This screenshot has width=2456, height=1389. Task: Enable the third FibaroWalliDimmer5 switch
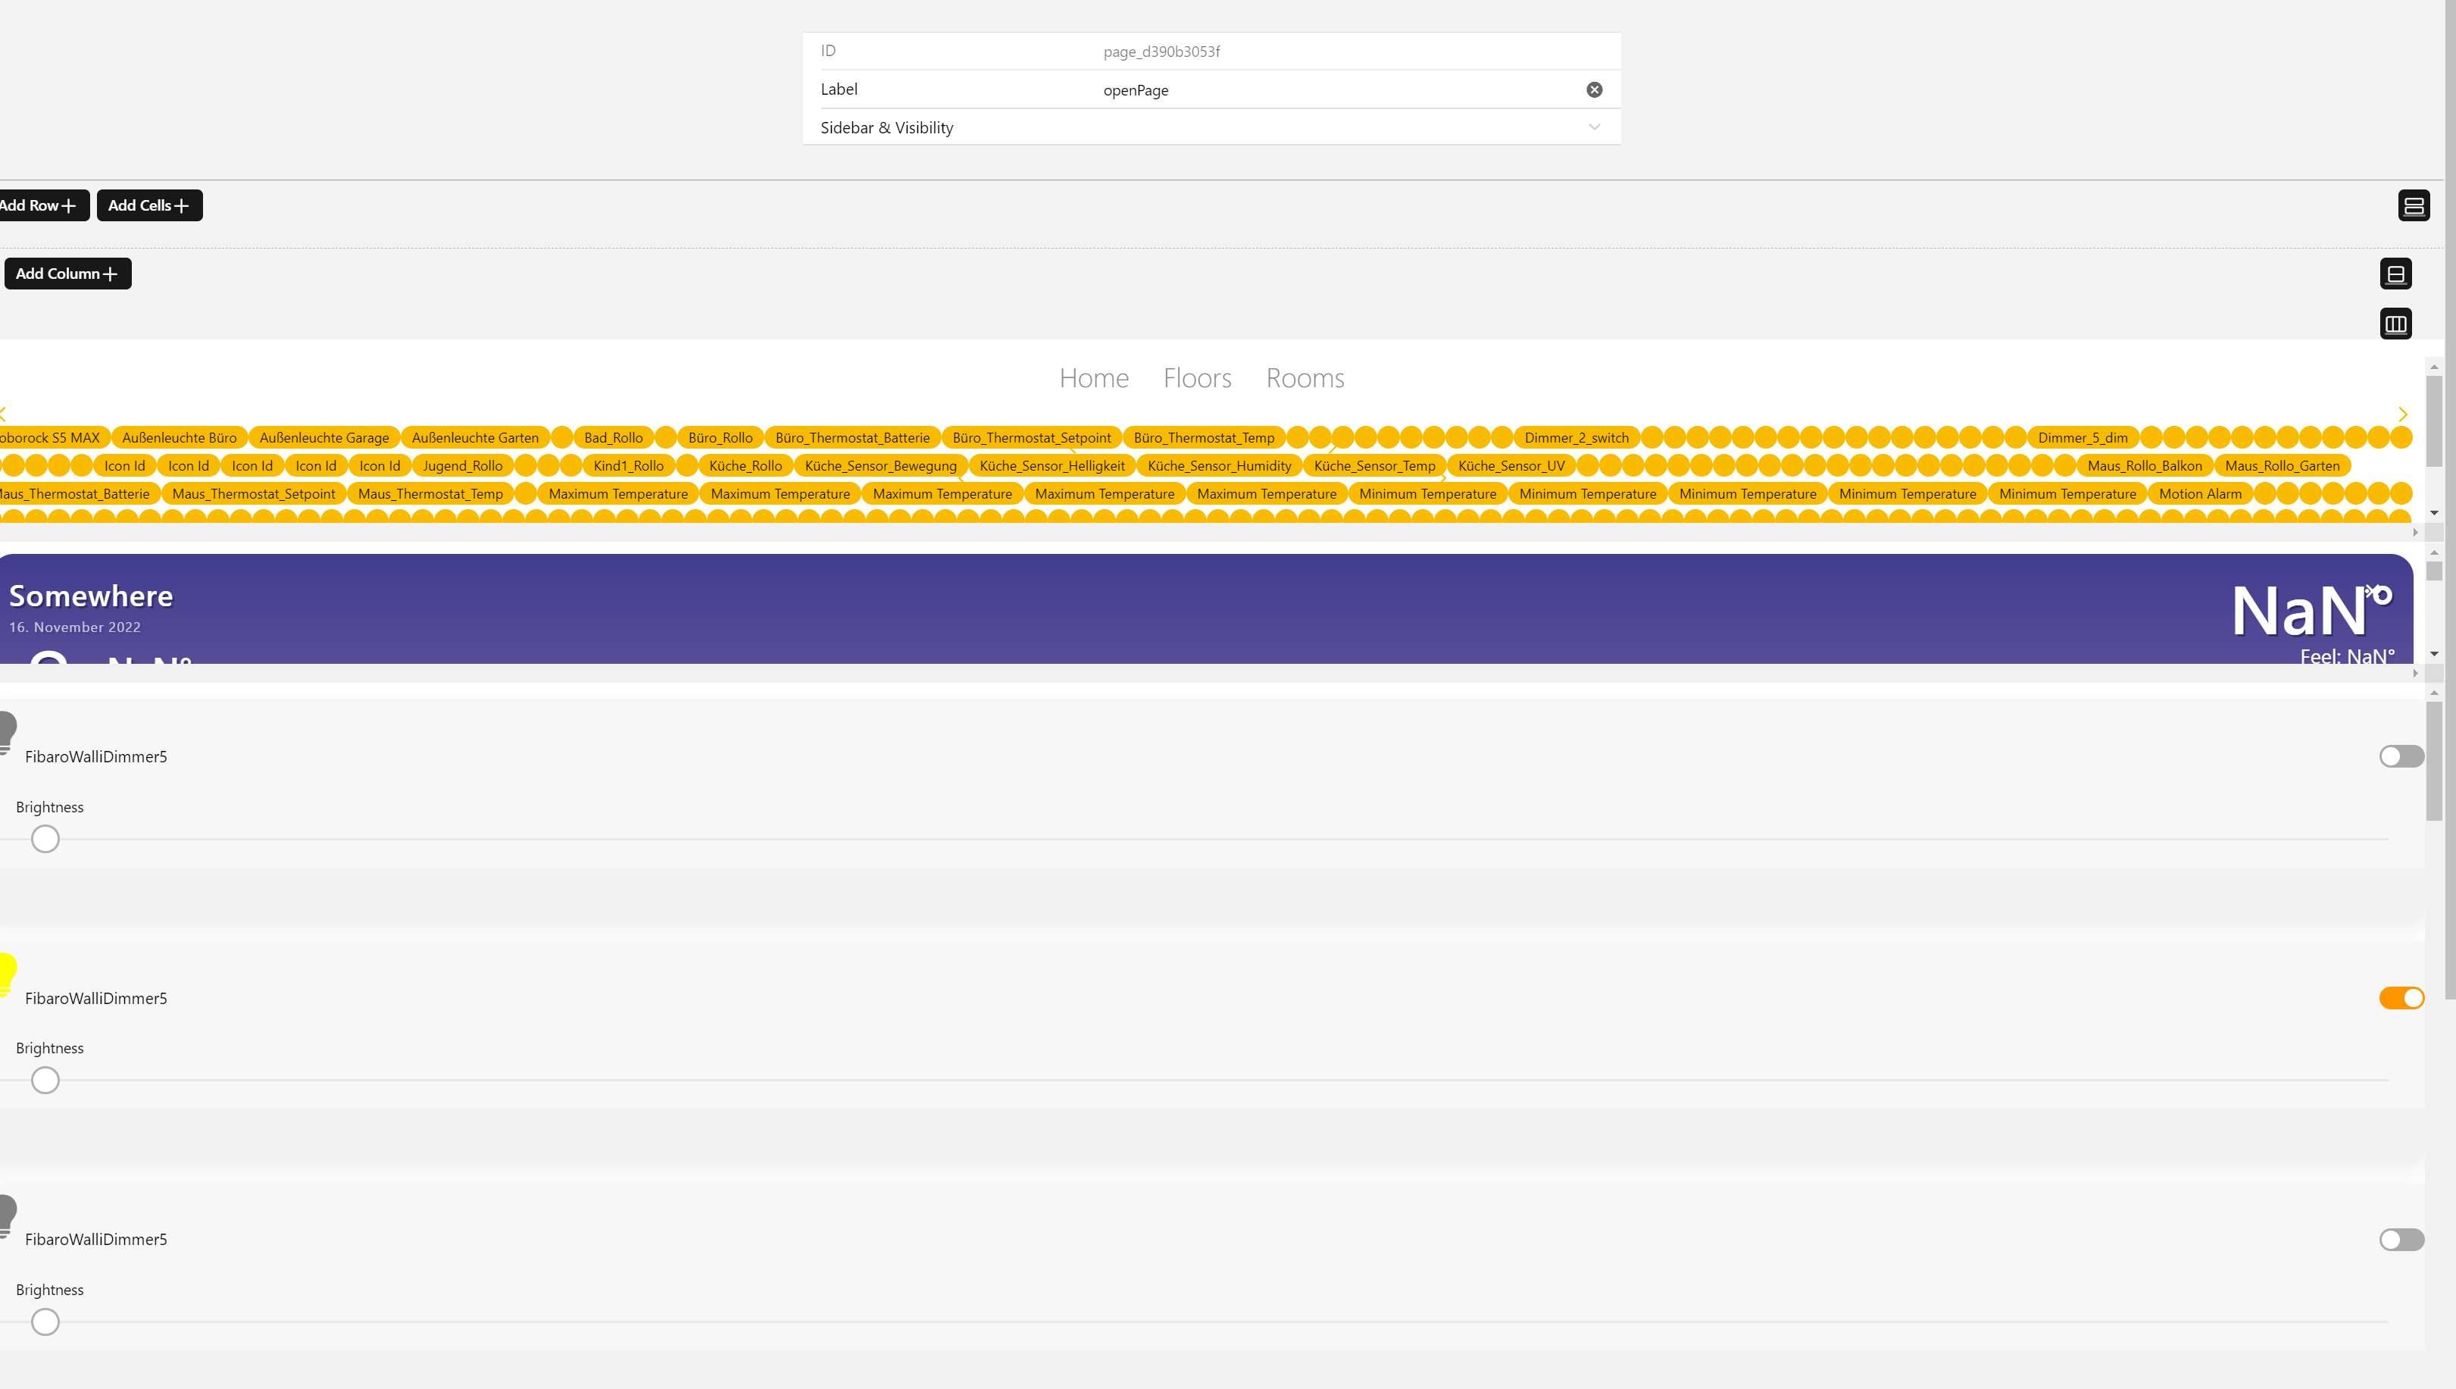tap(2400, 1239)
